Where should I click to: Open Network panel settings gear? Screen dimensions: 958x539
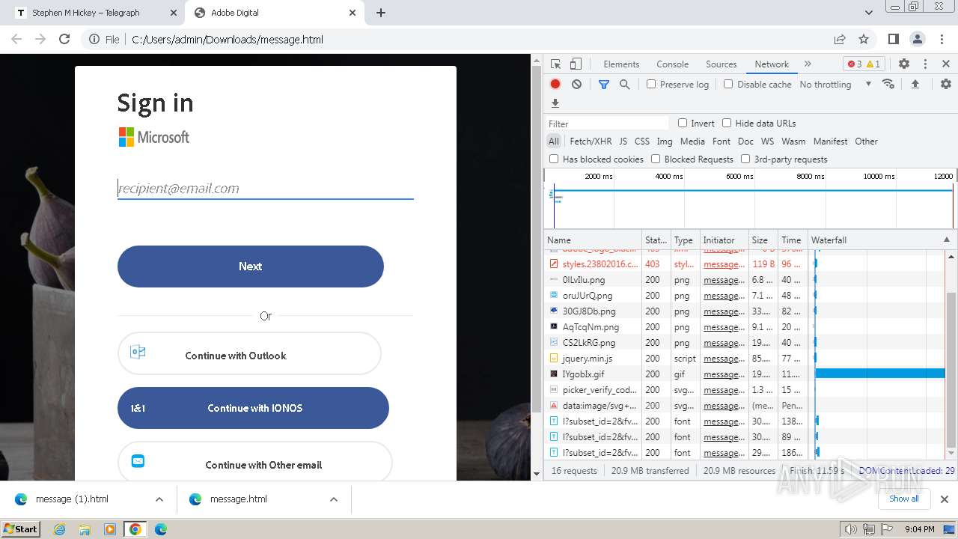pyautogui.click(x=946, y=85)
